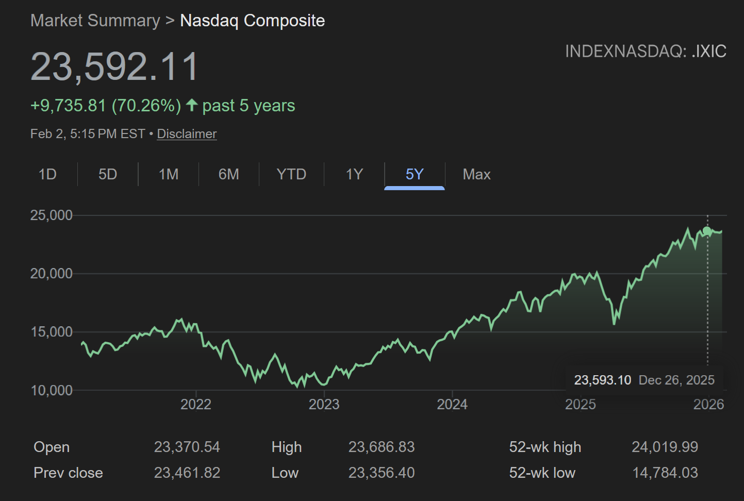The height and width of the screenshot is (501, 744).
Task: Select the 5D time range
Action: [x=107, y=174]
